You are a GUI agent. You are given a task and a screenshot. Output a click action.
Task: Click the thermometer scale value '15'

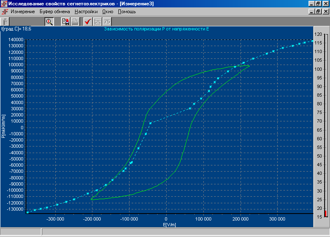tap(319, 217)
